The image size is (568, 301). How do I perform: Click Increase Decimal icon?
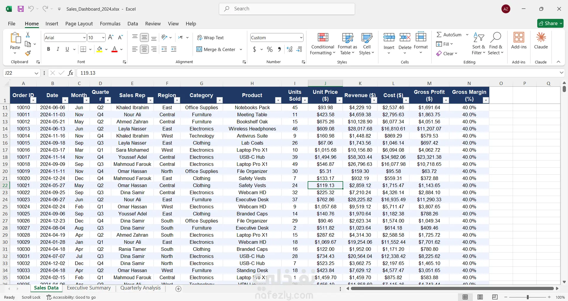(x=290, y=49)
